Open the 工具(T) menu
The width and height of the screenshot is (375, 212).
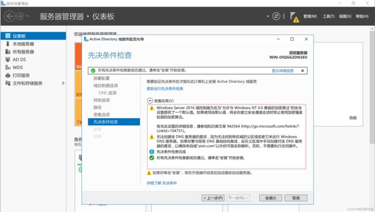[x=328, y=16]
